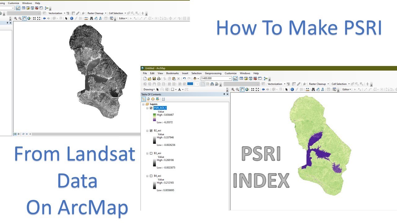Collapse the Layers data frame node

tap(143, 104)
